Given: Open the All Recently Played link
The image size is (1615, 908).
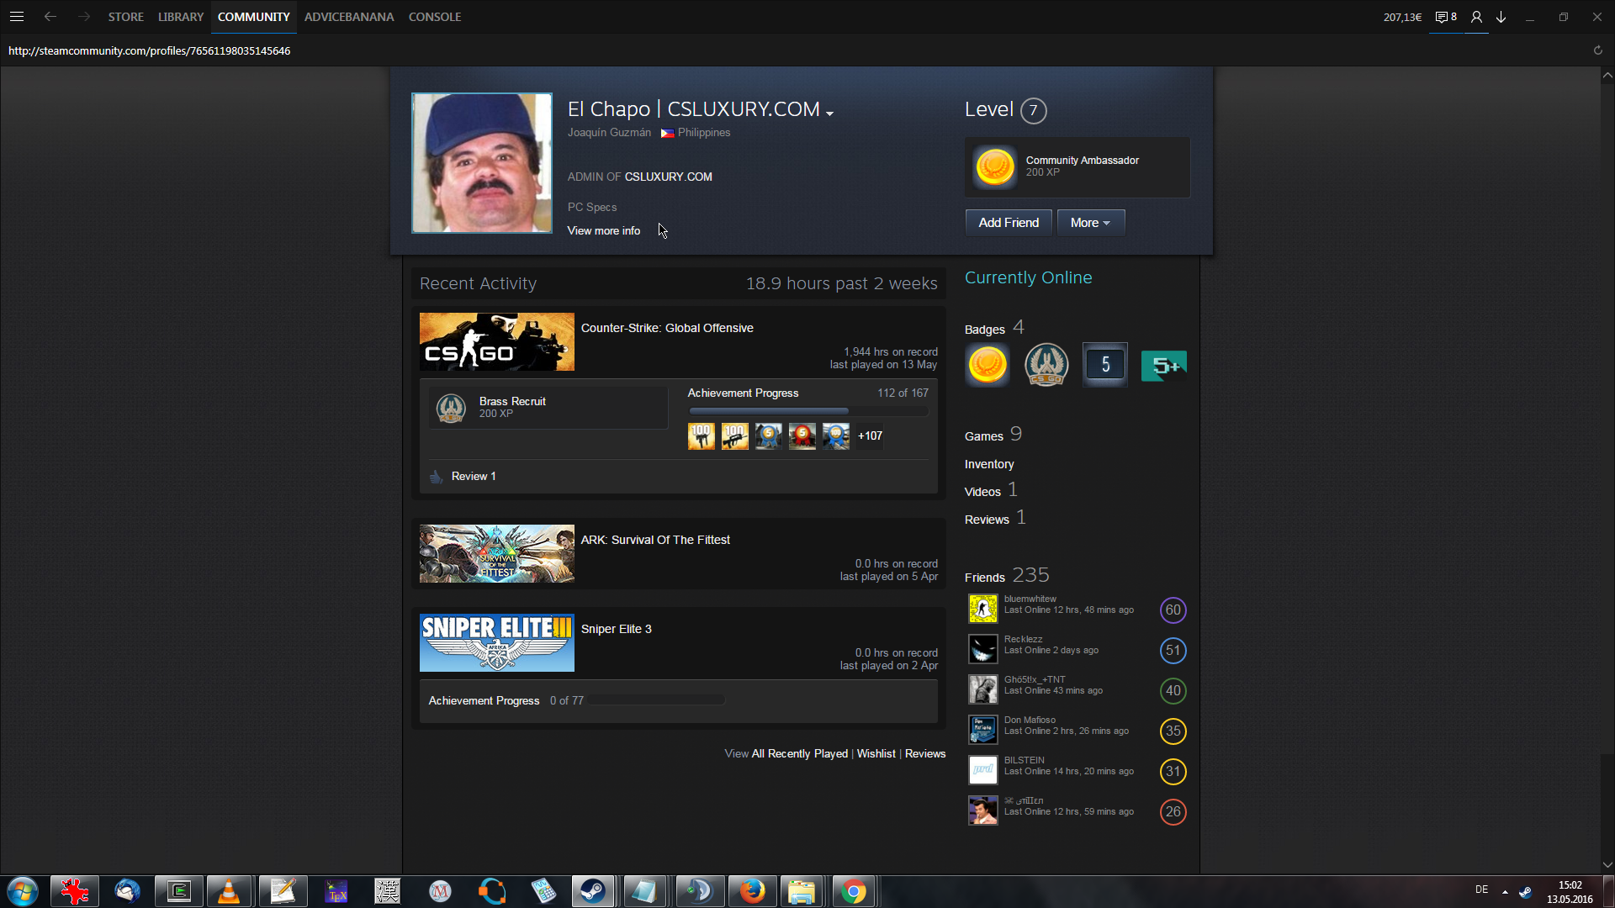Looking at the screenshot, I should coord(799,754).
